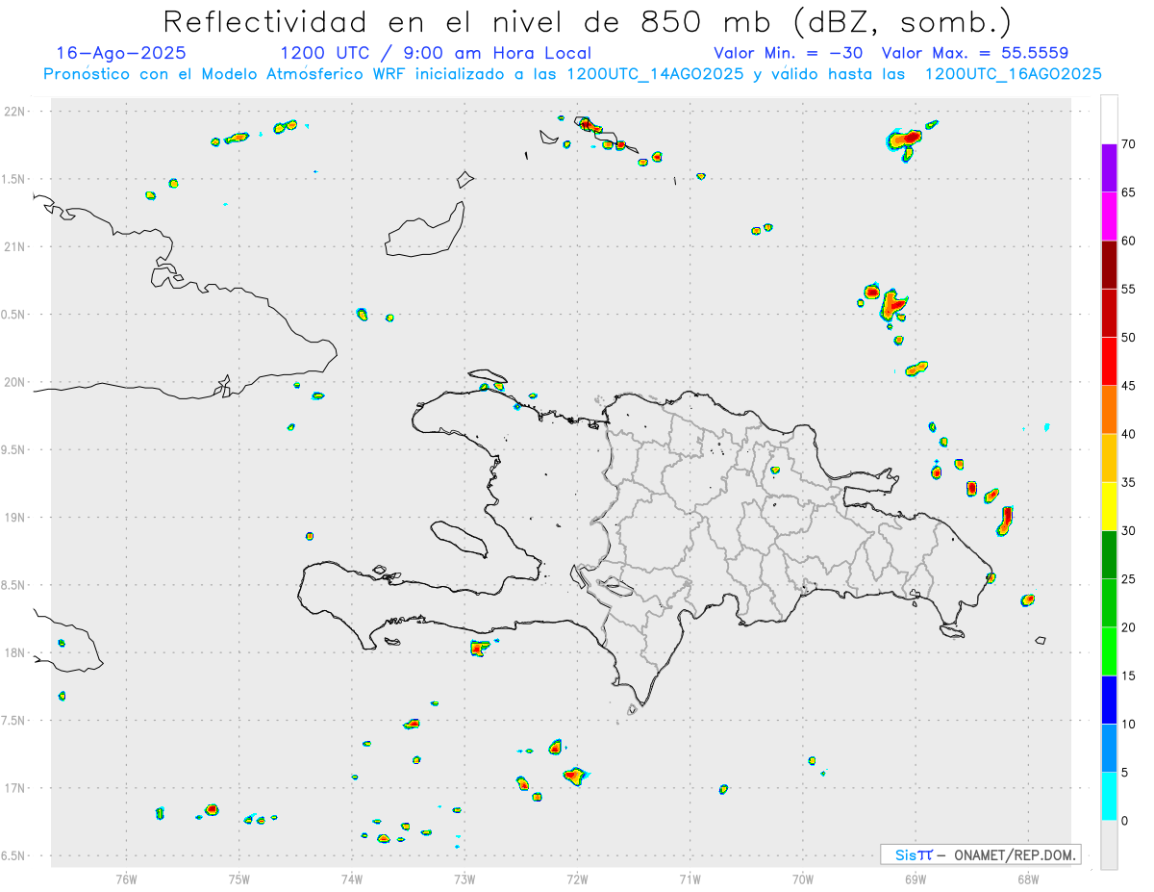
Task: Click the '1200 UTC / 9:00 am Hora Local' text
Action: click(x=436, y=53)
